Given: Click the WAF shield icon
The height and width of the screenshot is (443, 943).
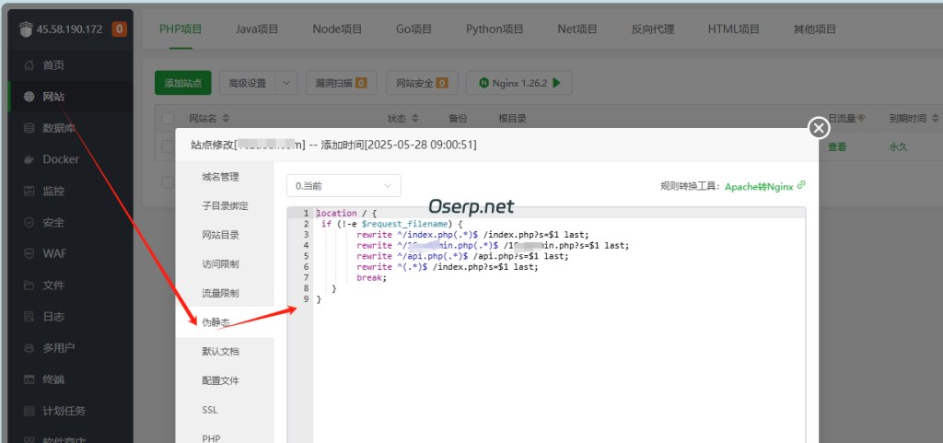Looking at the screenshot, I should point(29,253).
